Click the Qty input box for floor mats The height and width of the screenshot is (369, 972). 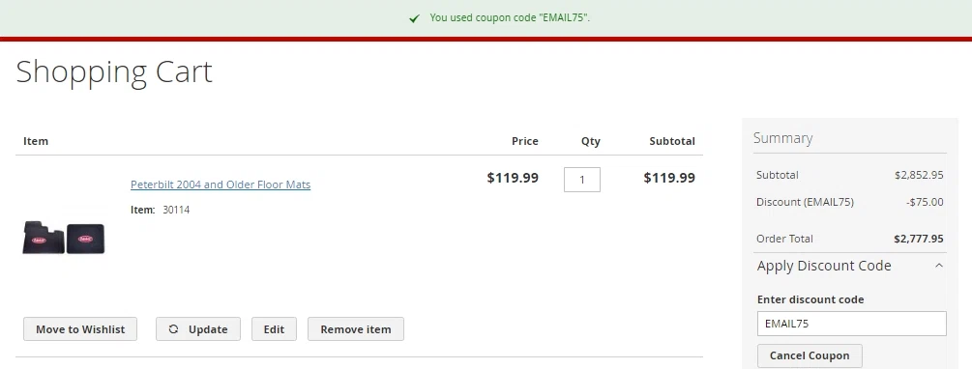(x=581, y=180)
